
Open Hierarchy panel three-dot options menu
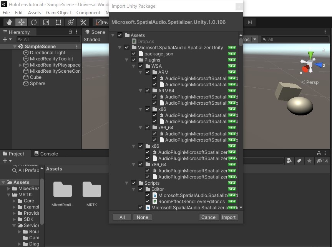[76, 32]
